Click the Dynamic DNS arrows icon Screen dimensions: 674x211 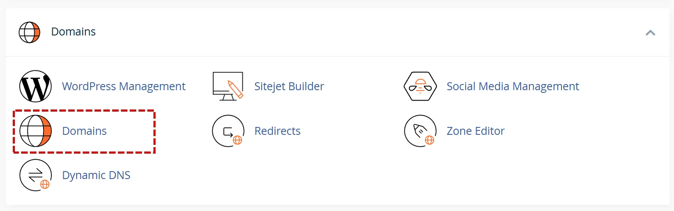[x=36, y=175]
